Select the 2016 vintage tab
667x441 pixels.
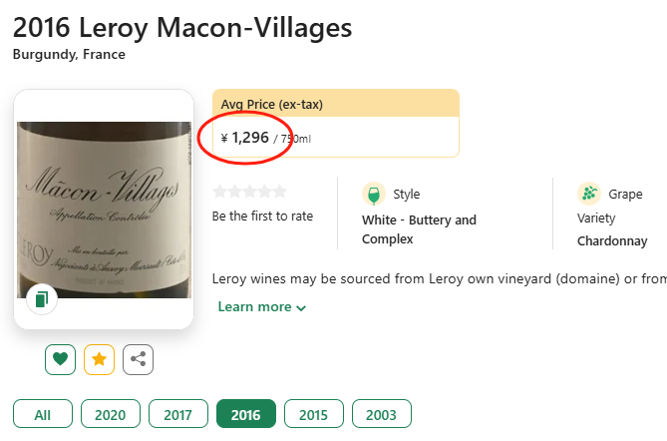pyautogui.click(x=245, y=414)
